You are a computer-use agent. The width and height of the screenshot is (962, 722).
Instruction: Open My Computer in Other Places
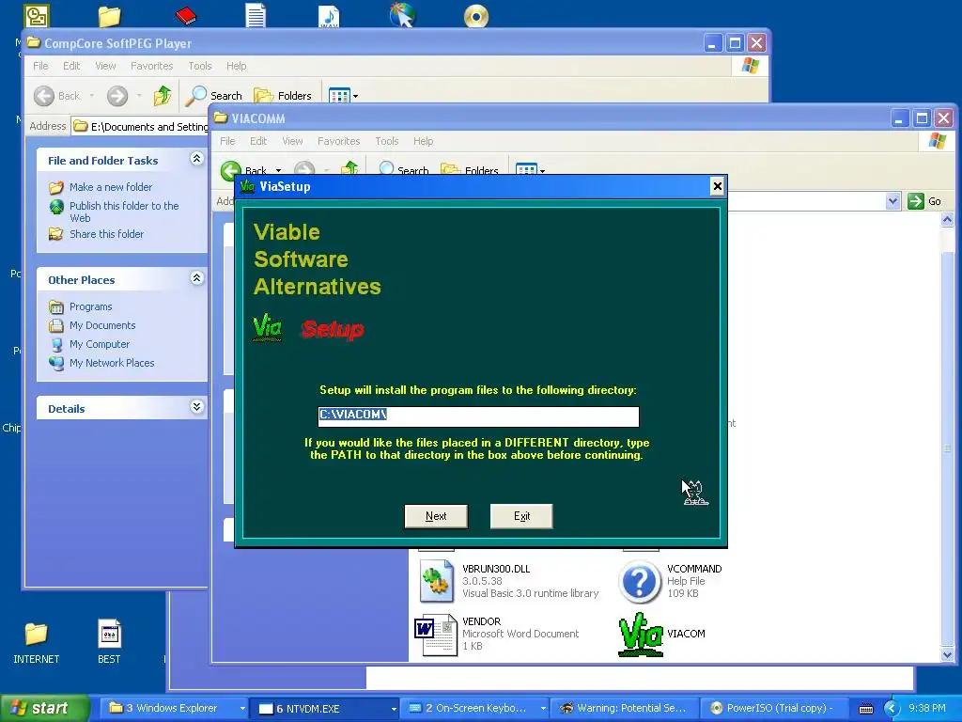[x=100, y=344]
